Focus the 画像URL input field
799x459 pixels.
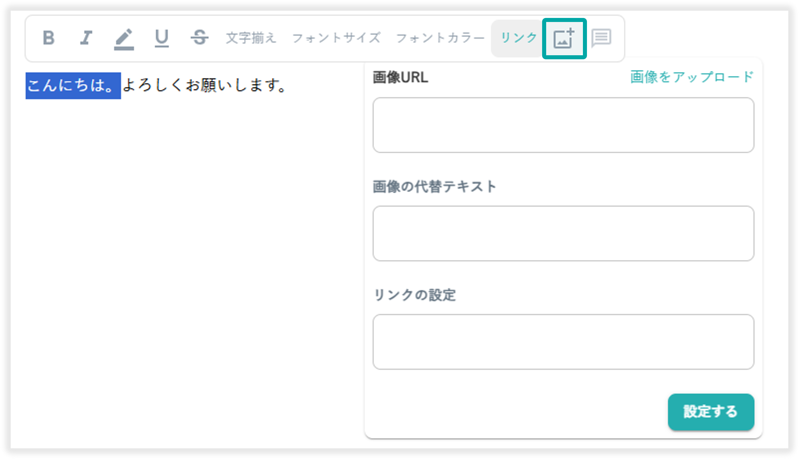pos(563,125)
